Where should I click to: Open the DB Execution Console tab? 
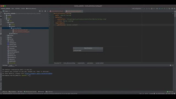pyautogui.click(x=30, y=92)
